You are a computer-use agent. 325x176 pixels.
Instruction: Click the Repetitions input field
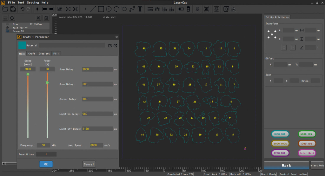[x=46, y=154]
